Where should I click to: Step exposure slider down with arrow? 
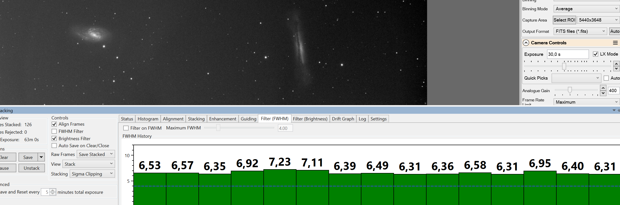pyautogui.click(x=616, y=69)
